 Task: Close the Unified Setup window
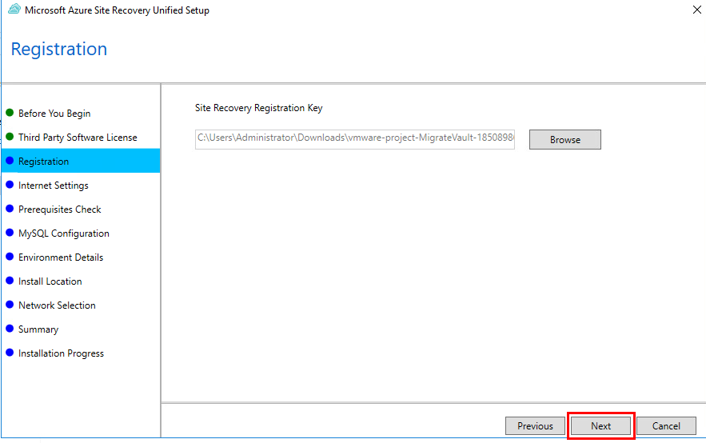(696, 10)
